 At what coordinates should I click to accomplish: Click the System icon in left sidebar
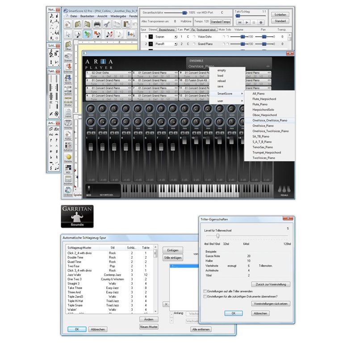pyautogui.click(x=68, y=90)
